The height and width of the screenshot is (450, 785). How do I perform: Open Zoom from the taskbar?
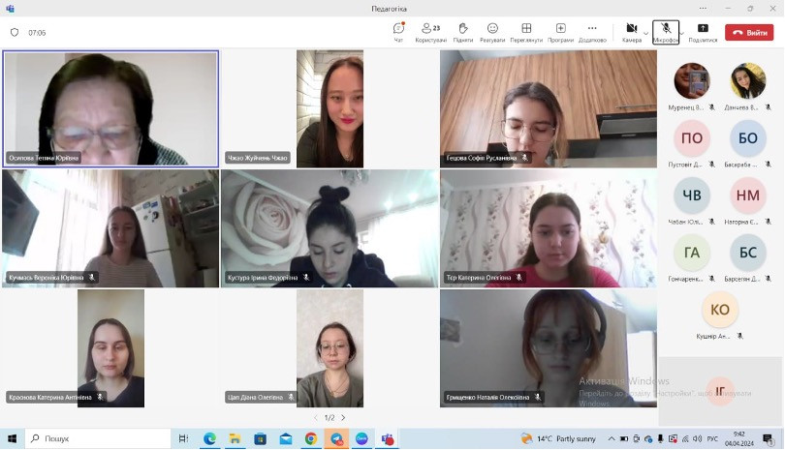click(x=361, y=438)
